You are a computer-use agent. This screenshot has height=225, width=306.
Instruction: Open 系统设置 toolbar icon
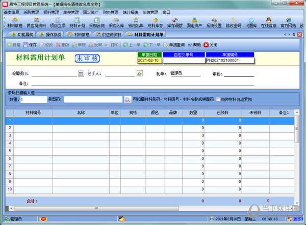point(214,22)
